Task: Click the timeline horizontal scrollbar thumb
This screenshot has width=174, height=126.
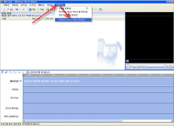Action: point(74,121)
